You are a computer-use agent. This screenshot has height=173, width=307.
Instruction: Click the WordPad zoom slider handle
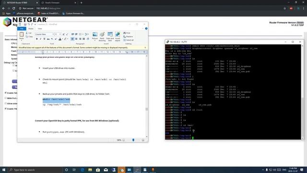pyautogui.click(x=133, y=140)
